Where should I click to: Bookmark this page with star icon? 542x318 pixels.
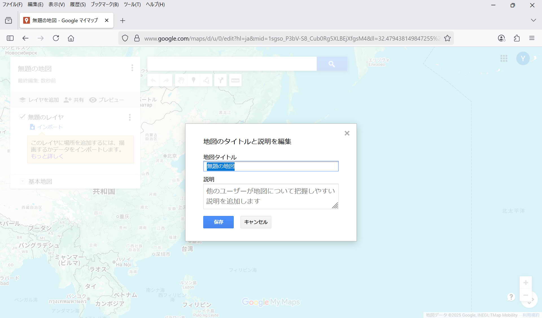pos(447,38)
